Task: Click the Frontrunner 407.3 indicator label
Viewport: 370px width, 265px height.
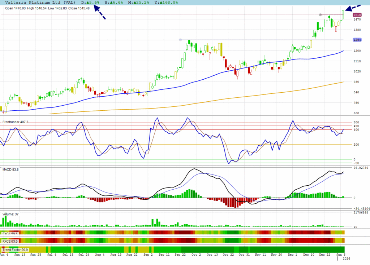Action: (15, 122)
